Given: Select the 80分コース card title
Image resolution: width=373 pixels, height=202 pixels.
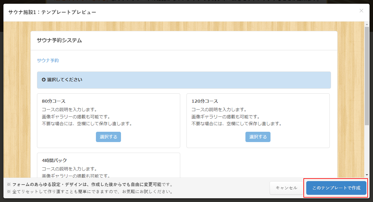Looking at the screenshot, I should (53, 101).
